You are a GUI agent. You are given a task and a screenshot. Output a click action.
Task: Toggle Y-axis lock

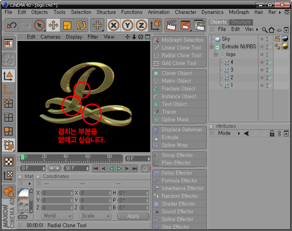point(127,26)
